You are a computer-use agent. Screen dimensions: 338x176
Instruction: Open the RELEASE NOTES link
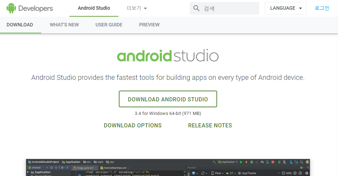coord(210,125)
